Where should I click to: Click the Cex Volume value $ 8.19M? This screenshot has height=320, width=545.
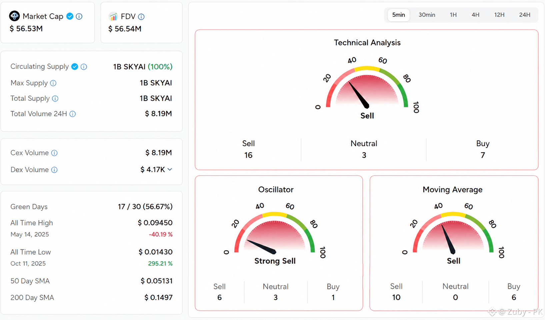[158, 153]
